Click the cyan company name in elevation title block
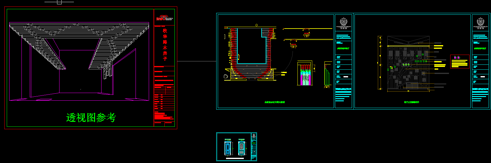 click(480, 89)
